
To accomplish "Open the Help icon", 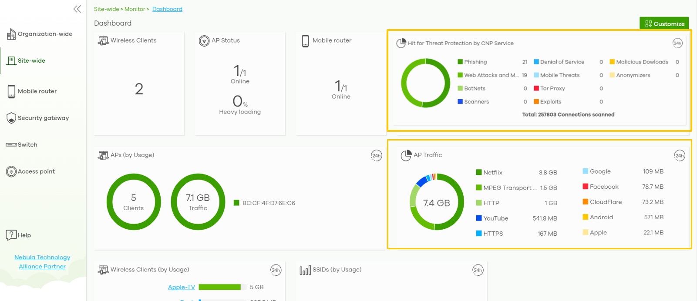I will 11,235.
